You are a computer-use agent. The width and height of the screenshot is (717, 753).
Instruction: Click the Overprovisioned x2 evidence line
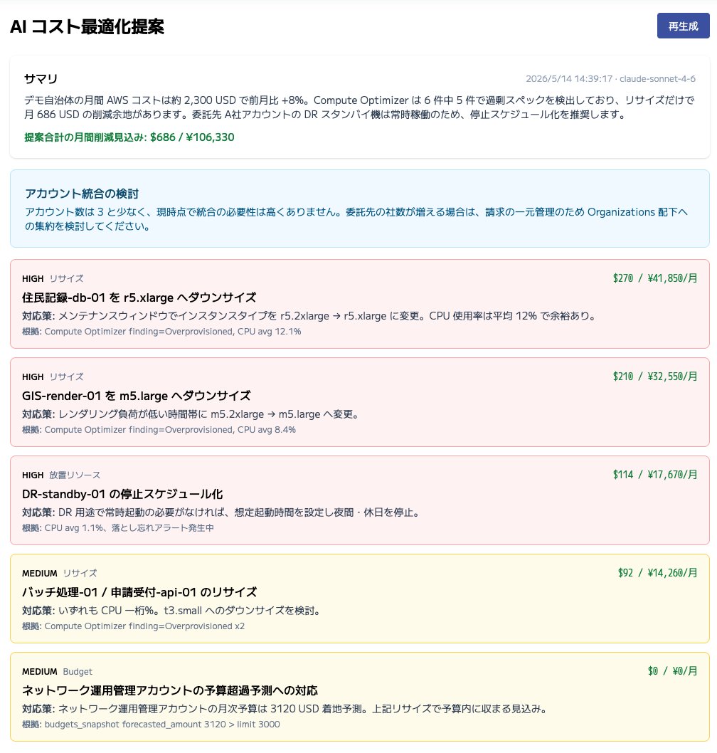pyautogui.click(x=134, y=626)
